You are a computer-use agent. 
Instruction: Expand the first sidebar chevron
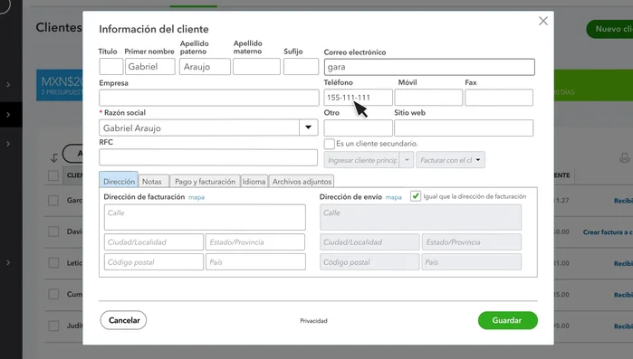click(8, 85)
